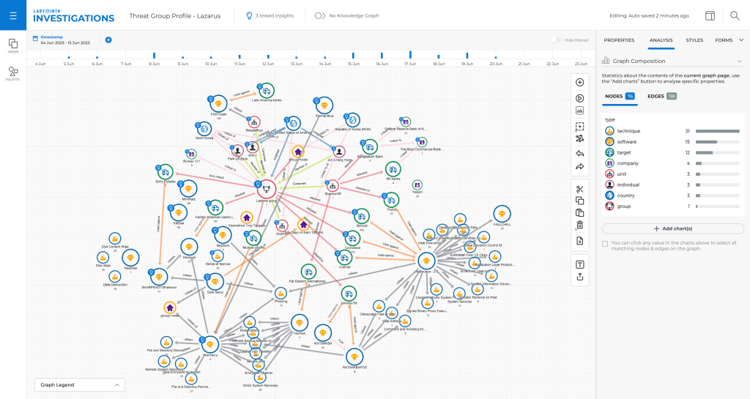Redo with the forward arrow tool
The height and width of the screenshot is (399, 750).
[x=580, y=167]
